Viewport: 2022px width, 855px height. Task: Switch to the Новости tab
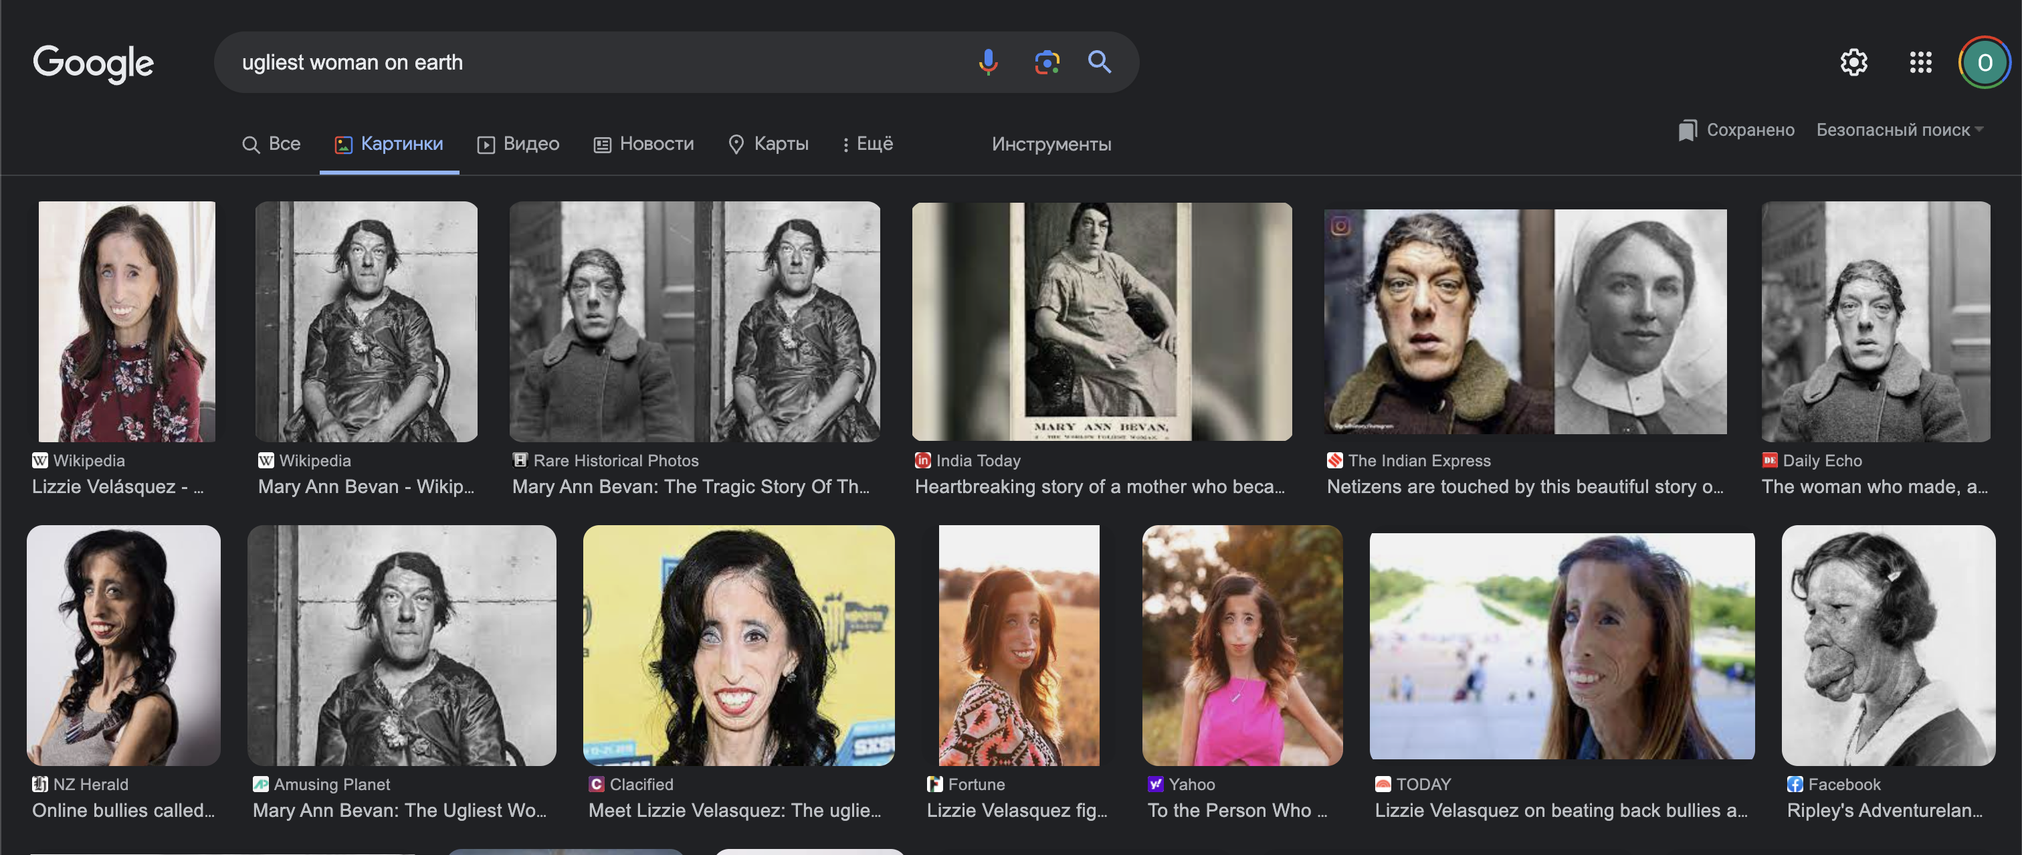pos(643,145)
